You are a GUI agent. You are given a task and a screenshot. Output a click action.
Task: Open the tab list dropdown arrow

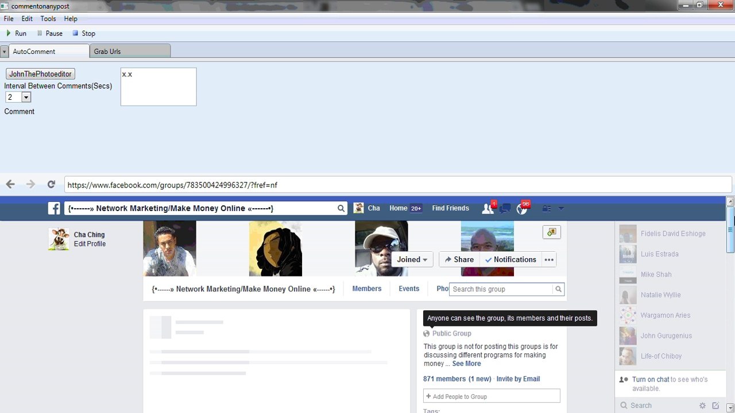pos(4,52)
